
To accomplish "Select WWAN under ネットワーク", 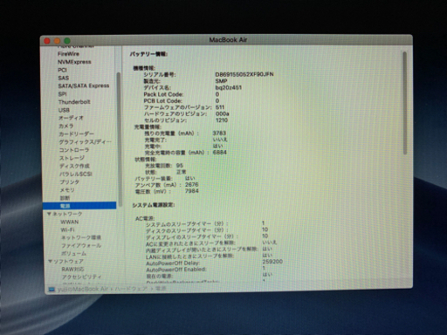I will [x=69, y=222].
